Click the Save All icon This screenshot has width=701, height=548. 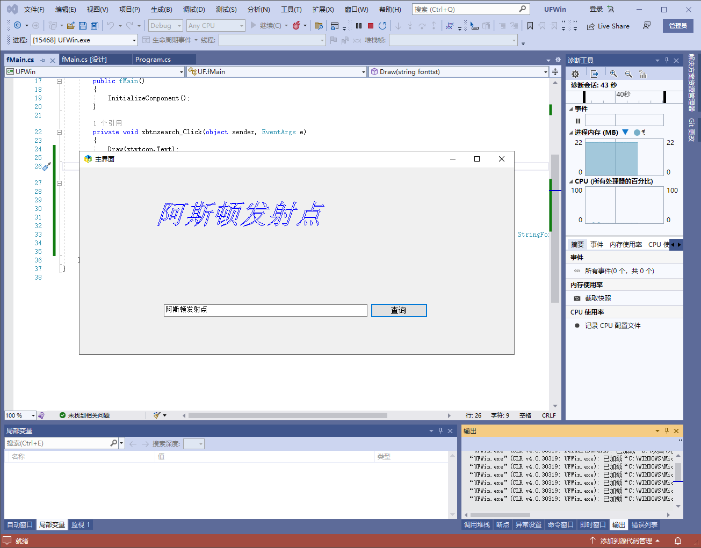point(95,26)
